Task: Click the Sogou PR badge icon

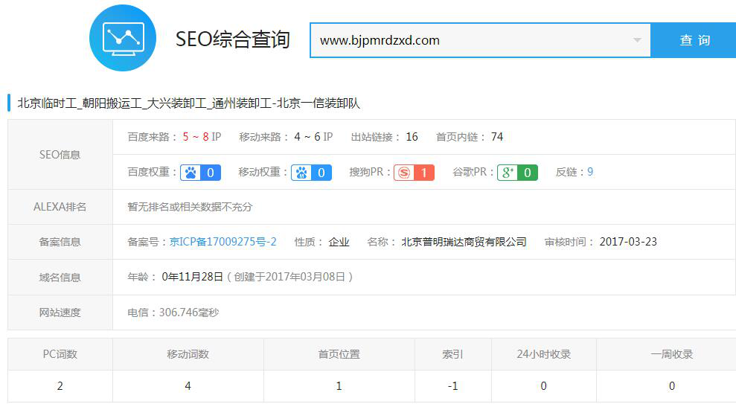Action: tap(414, 173)
